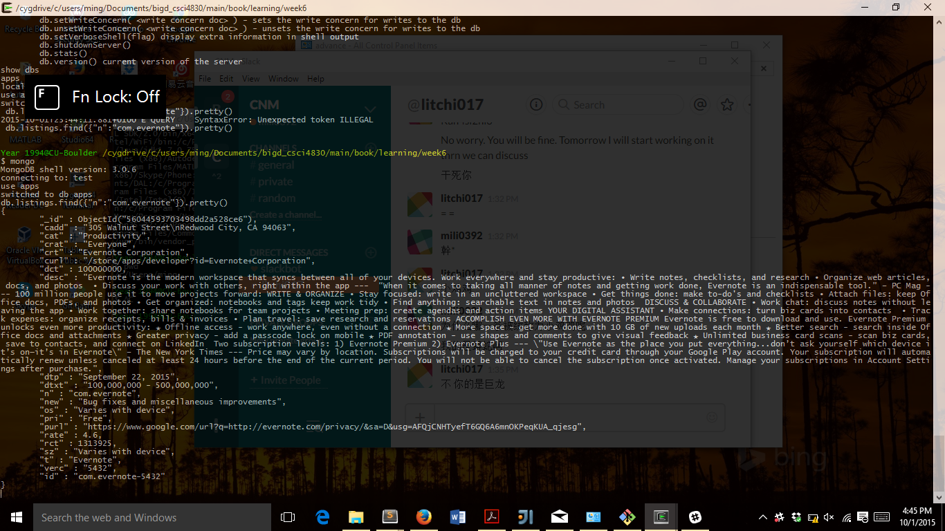
Task: Switch to Slack via taskbar icon
Action: (x=695, y=517)
